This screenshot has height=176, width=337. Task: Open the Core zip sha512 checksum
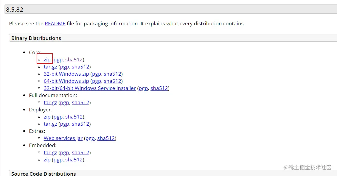pos(74,60)
